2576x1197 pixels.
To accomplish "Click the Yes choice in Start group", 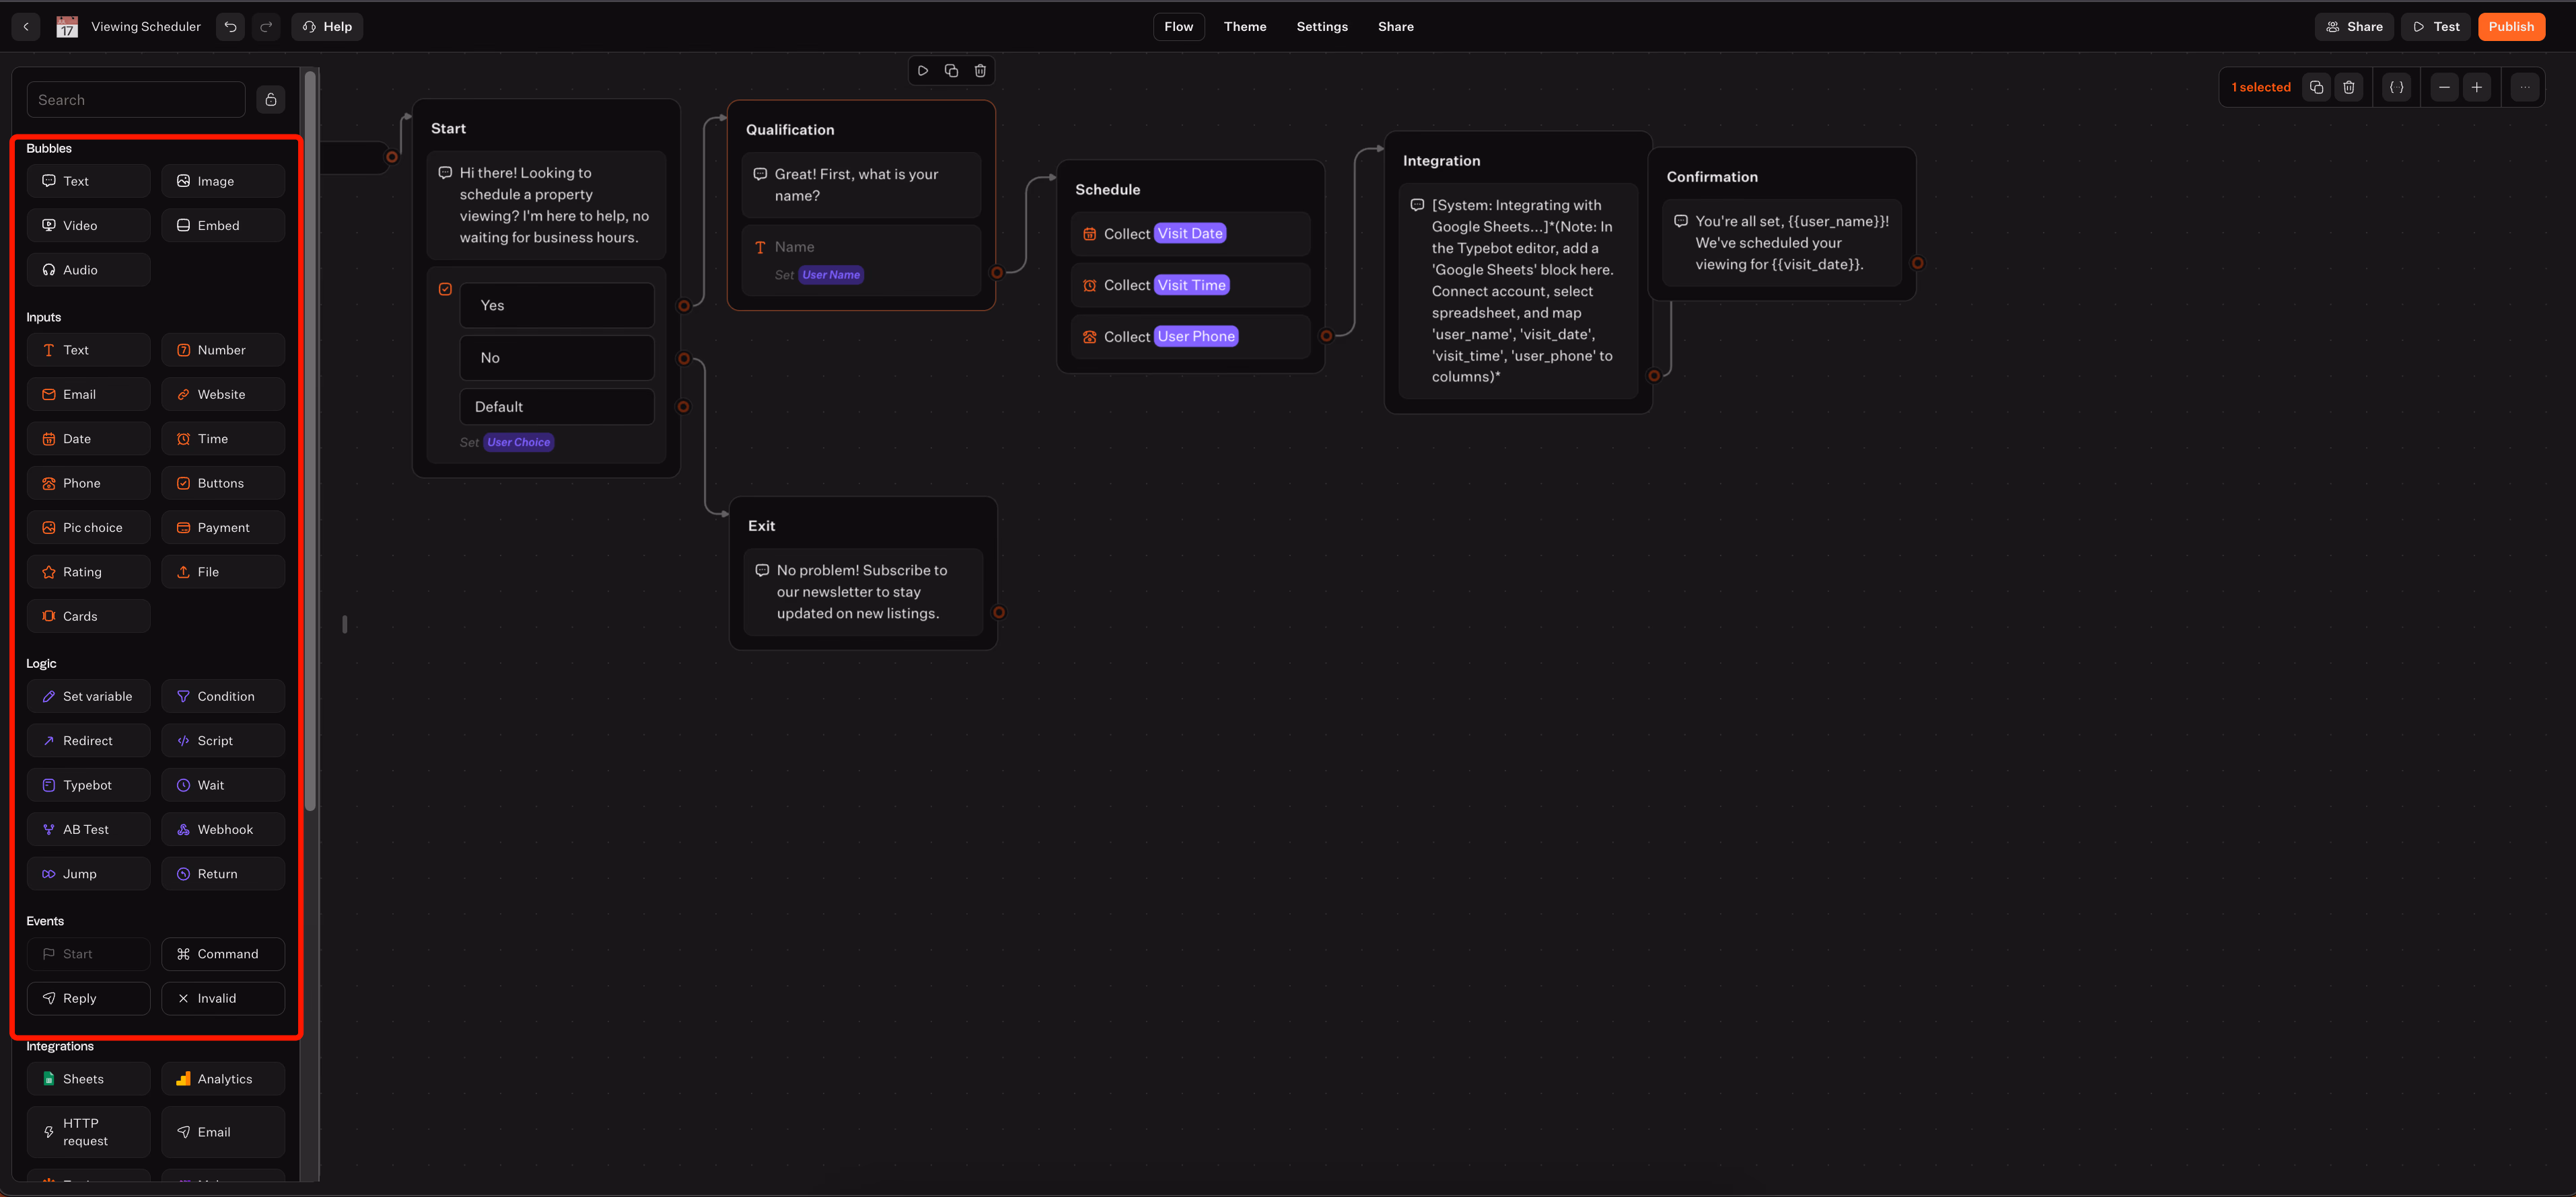I will (x=556, y=306).
